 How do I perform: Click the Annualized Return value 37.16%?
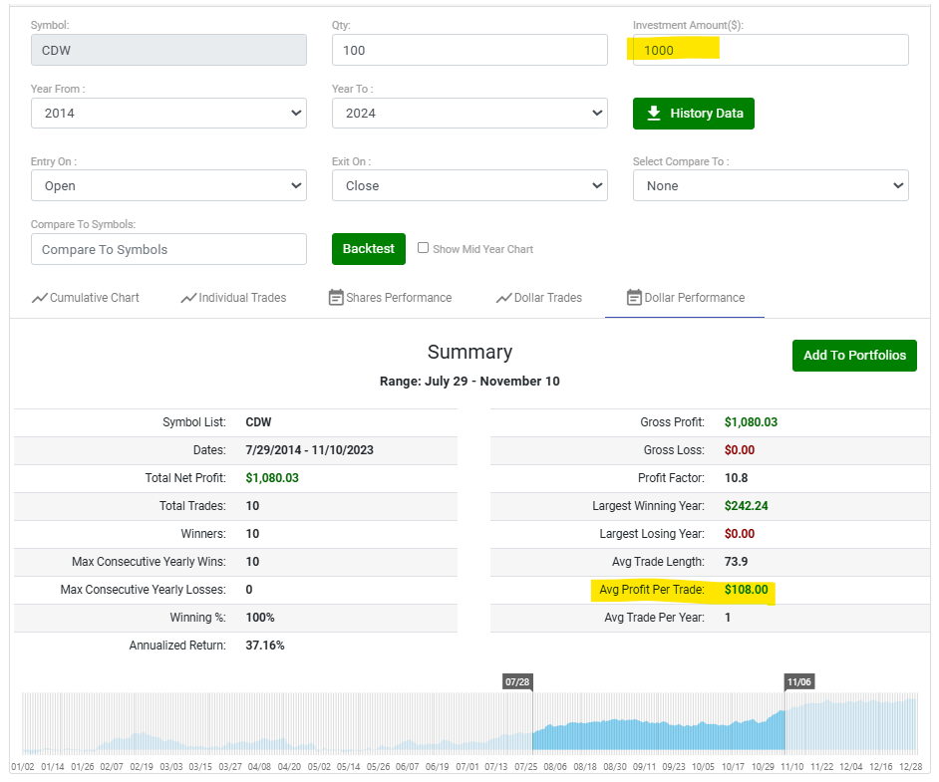(265, 645)
